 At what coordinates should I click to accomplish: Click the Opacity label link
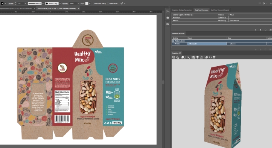(x=65, y=3)
